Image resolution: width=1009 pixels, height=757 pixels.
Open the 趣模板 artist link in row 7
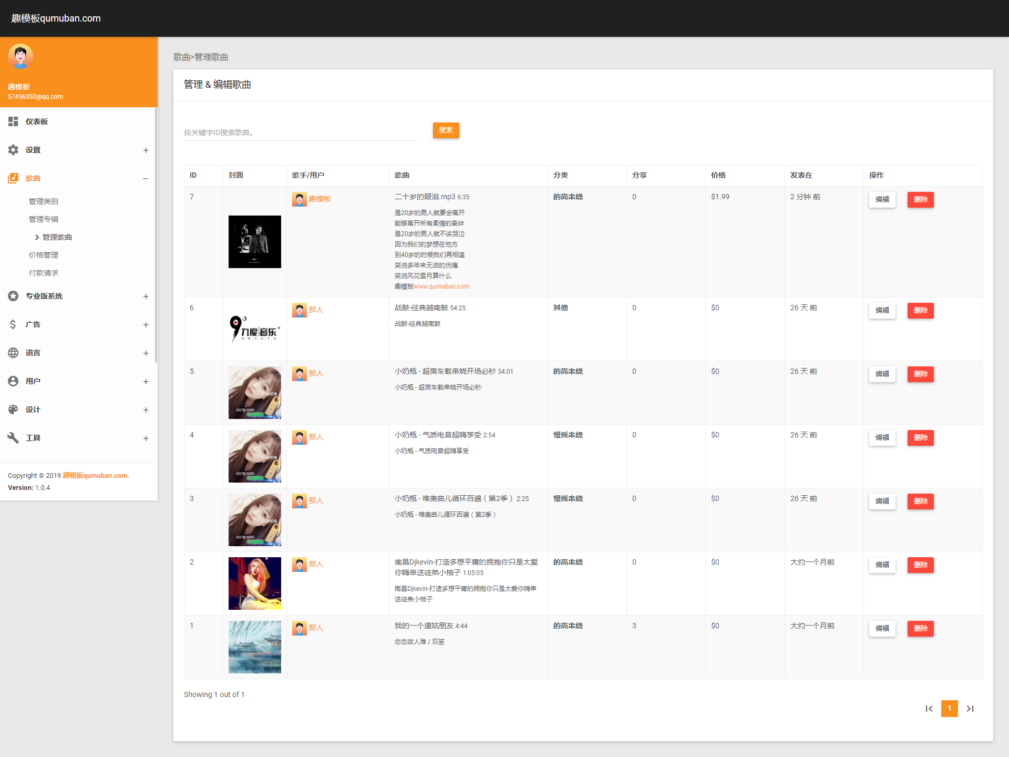pyautogui.click(x=320, y=199)
